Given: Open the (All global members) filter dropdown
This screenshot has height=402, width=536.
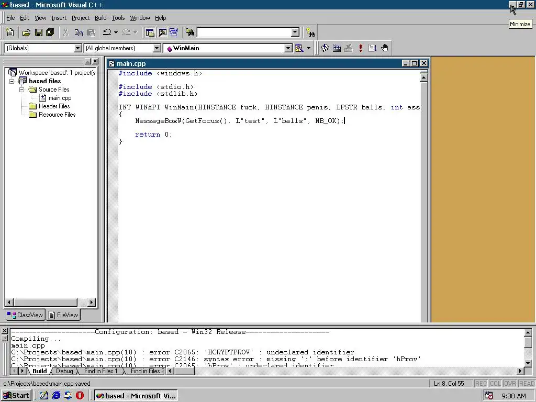Looking at the screenshot, I should (x=157, y=48).
